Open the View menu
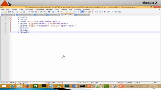Image resolution: width=161 pixels, height=90 pixels. (21, 9)
